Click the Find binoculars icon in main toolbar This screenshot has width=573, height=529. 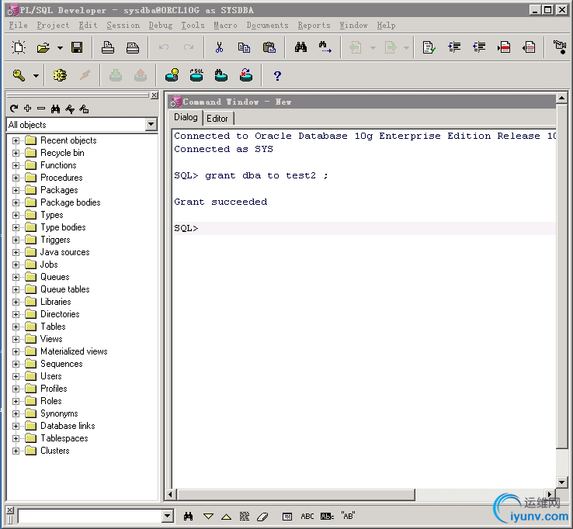(300, 47)
